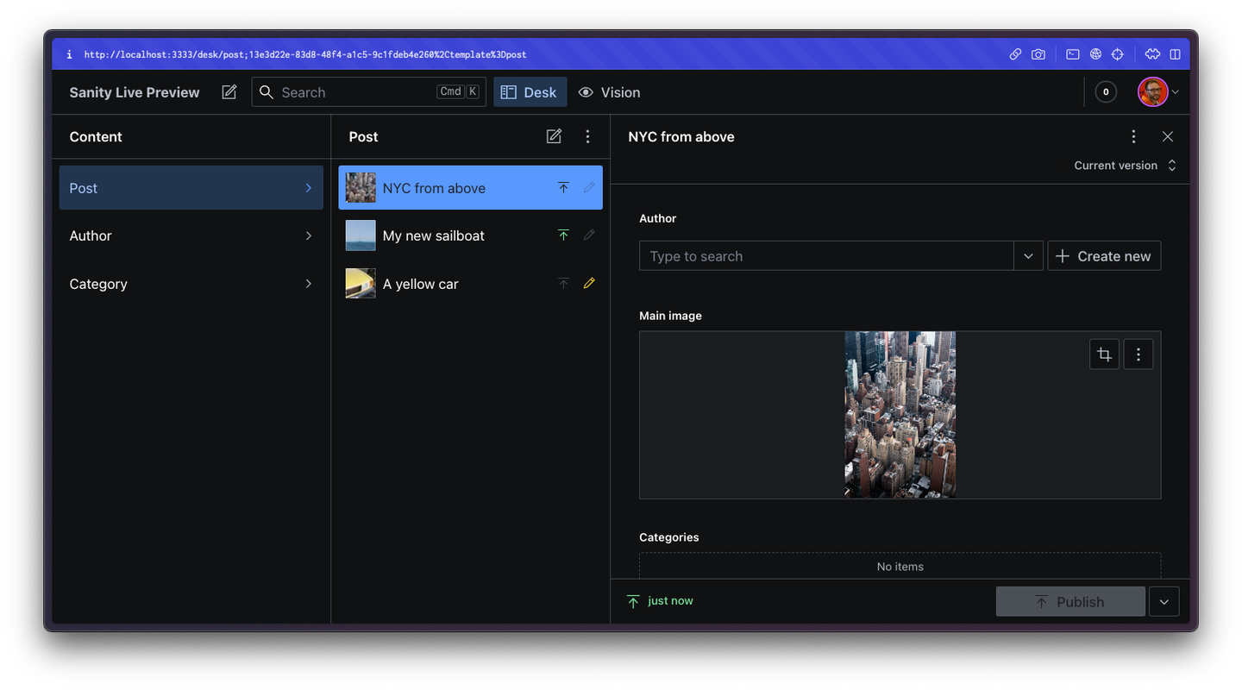Click the notifications badge showing zero
The width and height of the screenshot is (1242, 690).
[1105, 91]
